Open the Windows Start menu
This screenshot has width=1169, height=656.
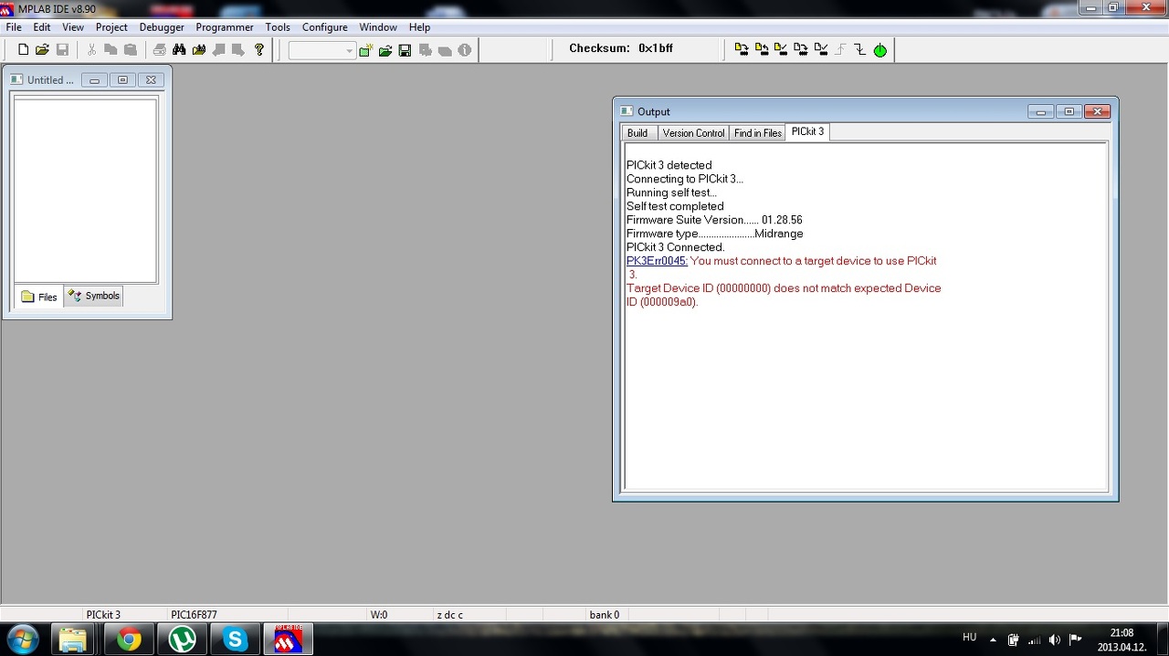pyautogui.click(x=22, y=640)
